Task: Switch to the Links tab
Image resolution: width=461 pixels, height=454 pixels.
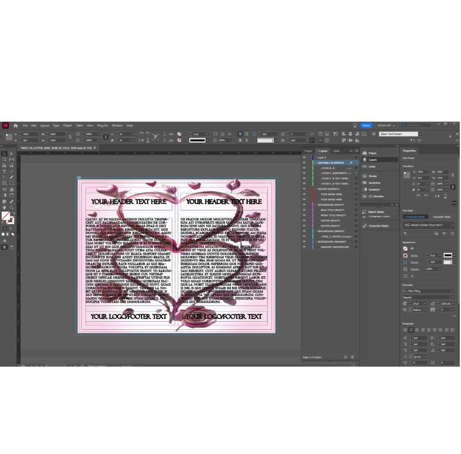Action: point(336,151)
